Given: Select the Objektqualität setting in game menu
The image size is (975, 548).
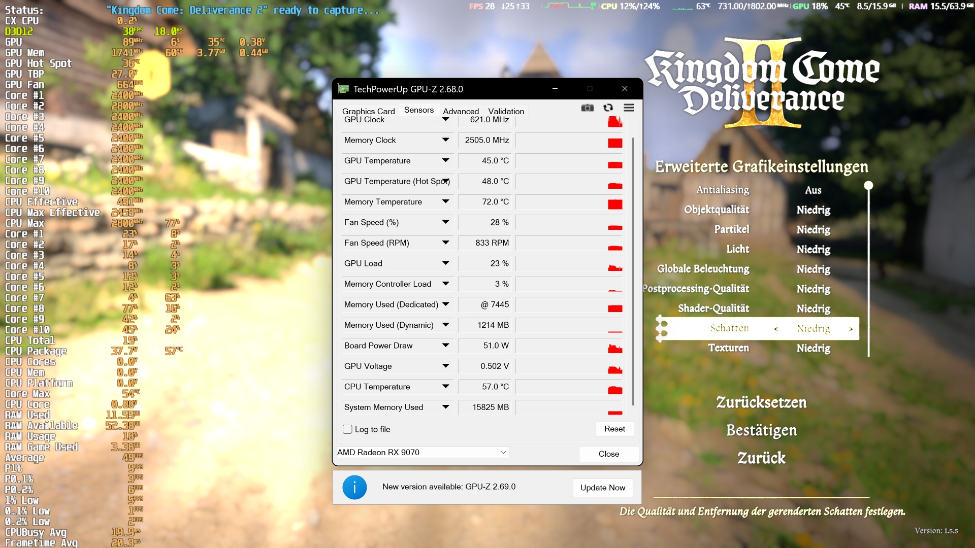Looking at the screenshot, I should click(717, 210).
